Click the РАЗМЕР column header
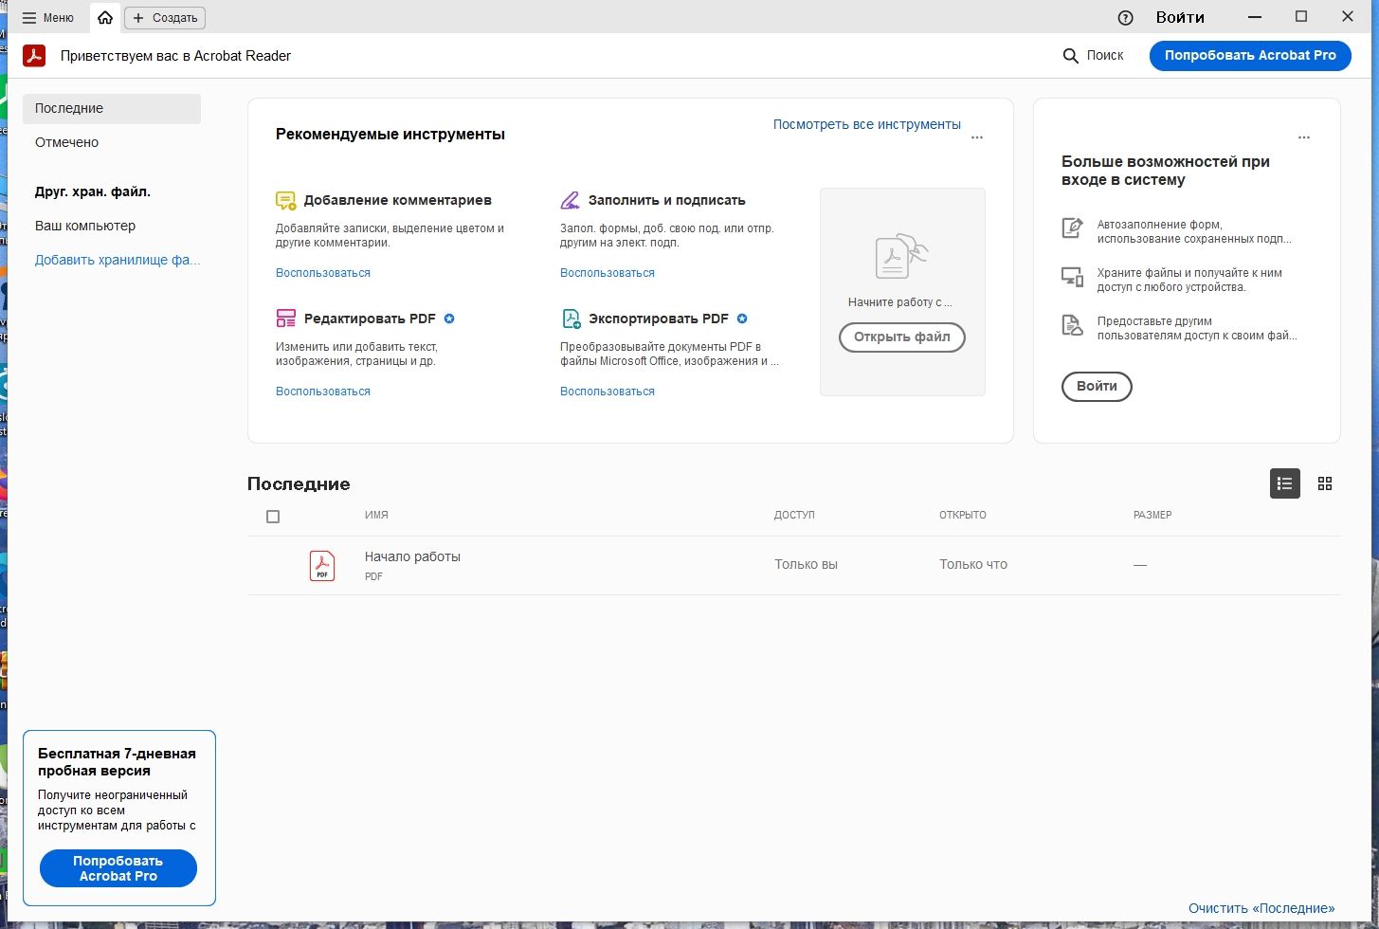This screenshot has width=1379, height=929. 1152,515
